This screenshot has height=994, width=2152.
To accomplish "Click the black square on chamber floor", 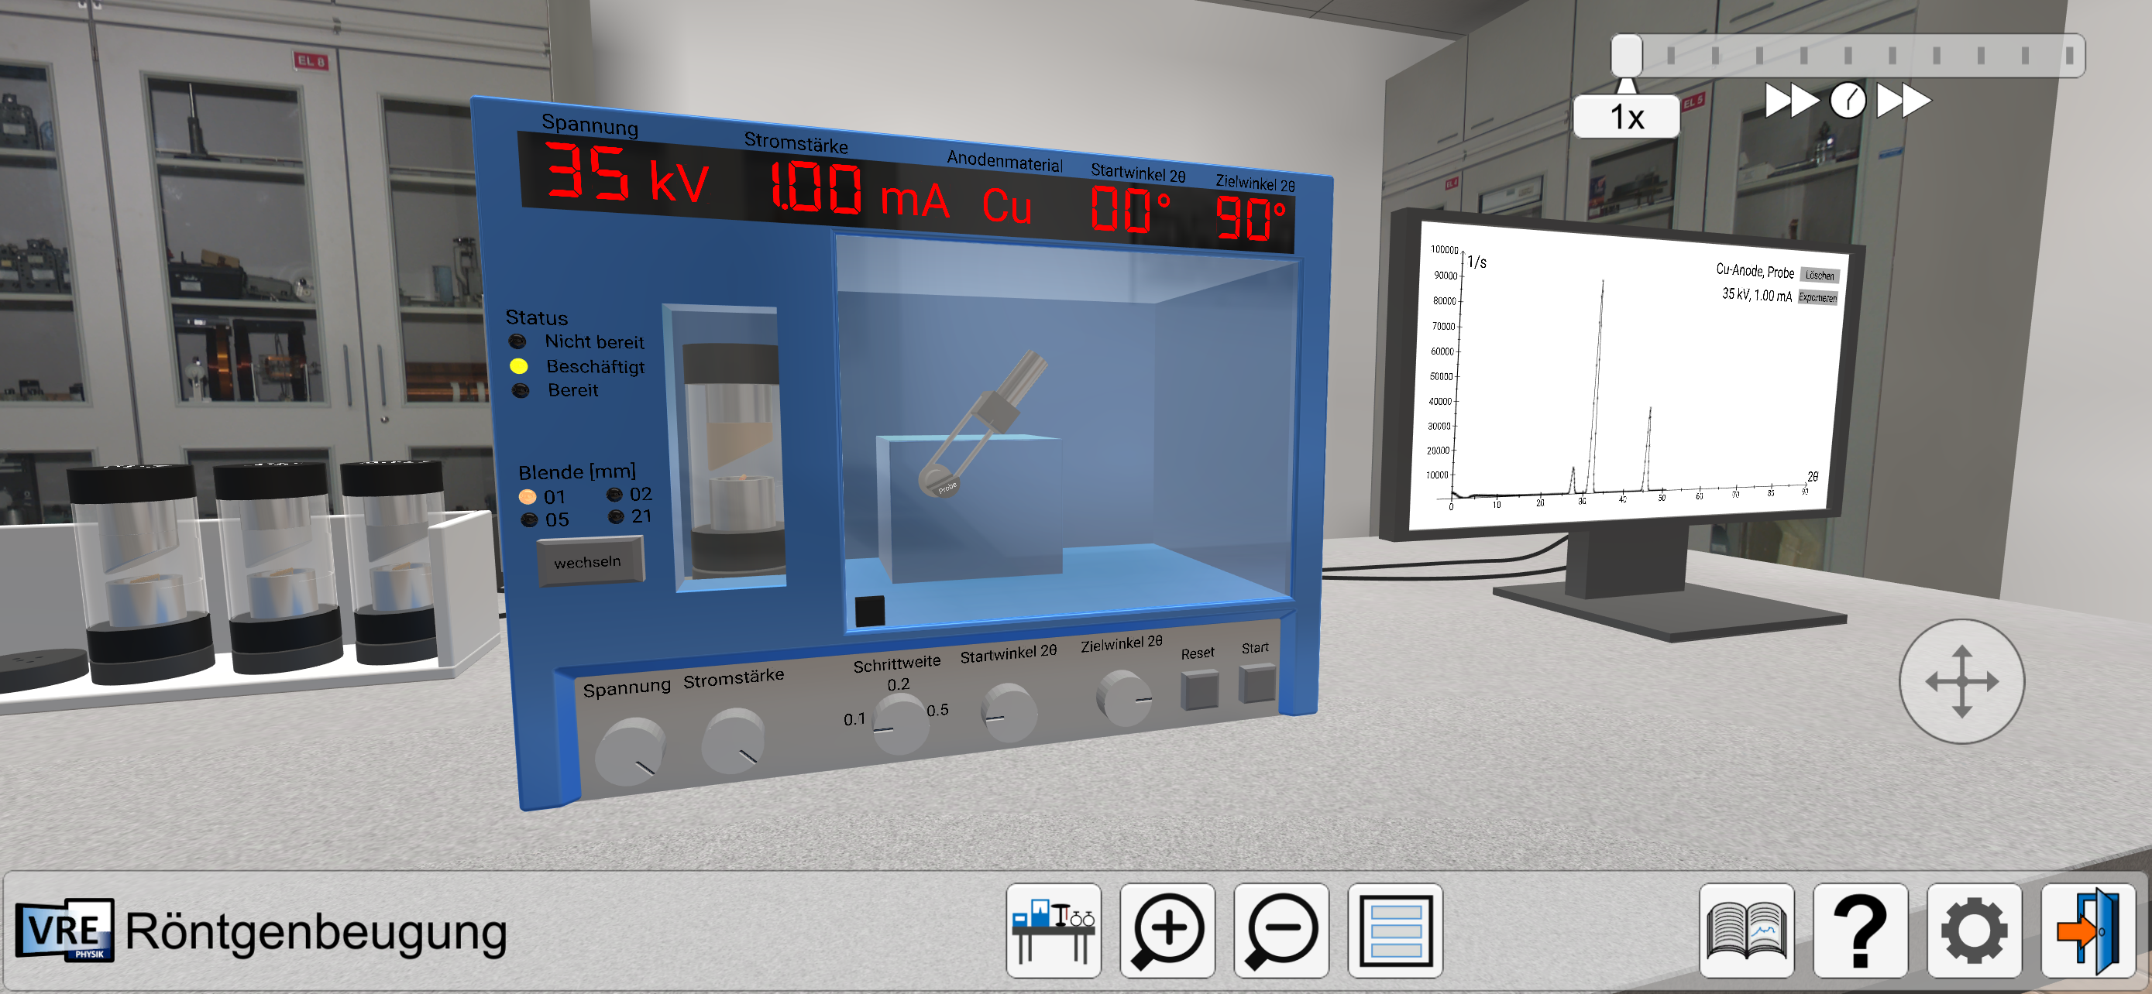I will (x=870, y=611).
